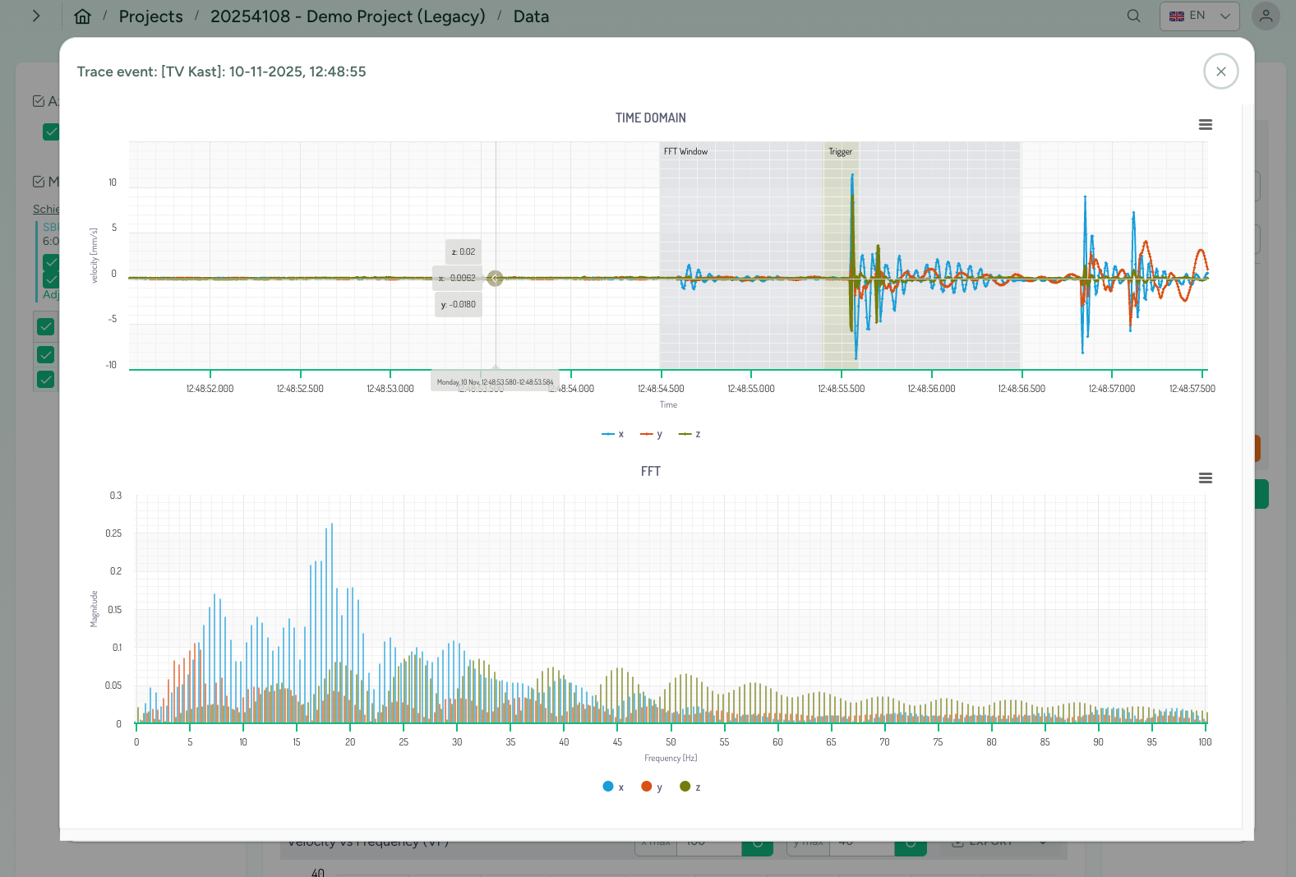Screen dimensions: 1296x877
Task: Click the 0.25 magnitude axis label
Action: [113, 533]
